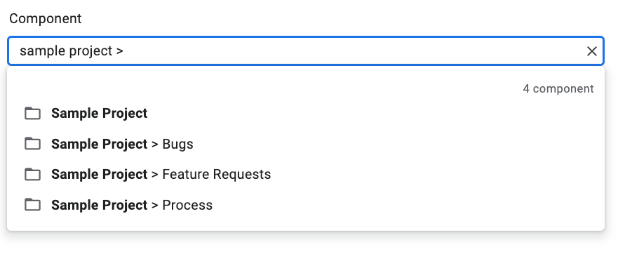Click the folder icon for the Process component
Viewport: 618px width, 263px height.
(33, 205)
